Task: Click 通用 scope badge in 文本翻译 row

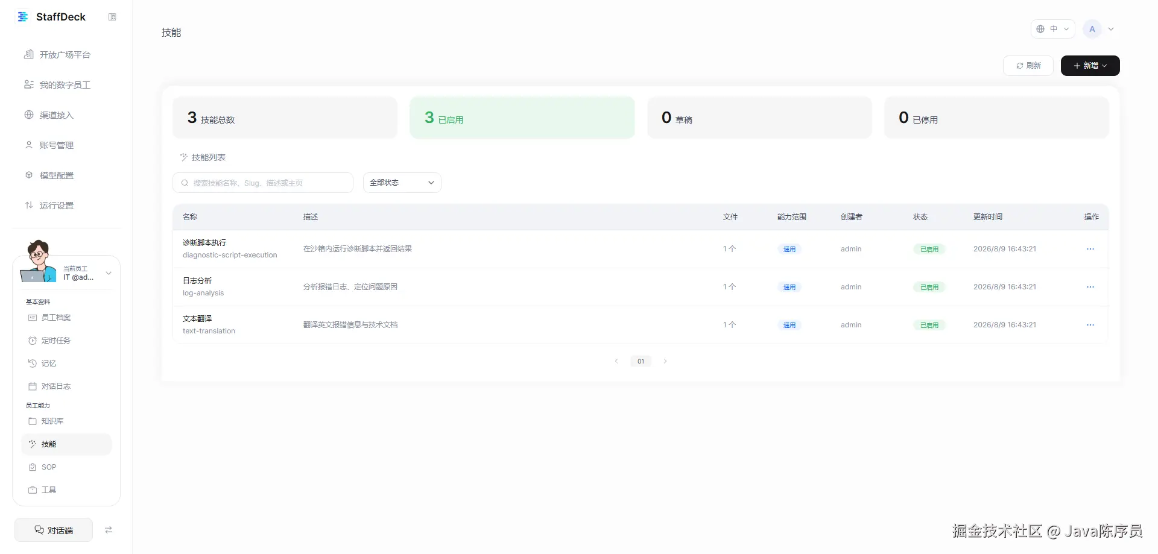Action: (789, 325)
